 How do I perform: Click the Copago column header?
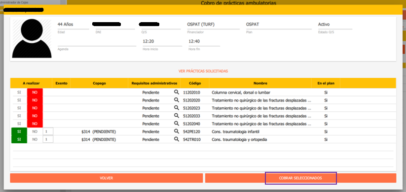(x=100, y=83)
